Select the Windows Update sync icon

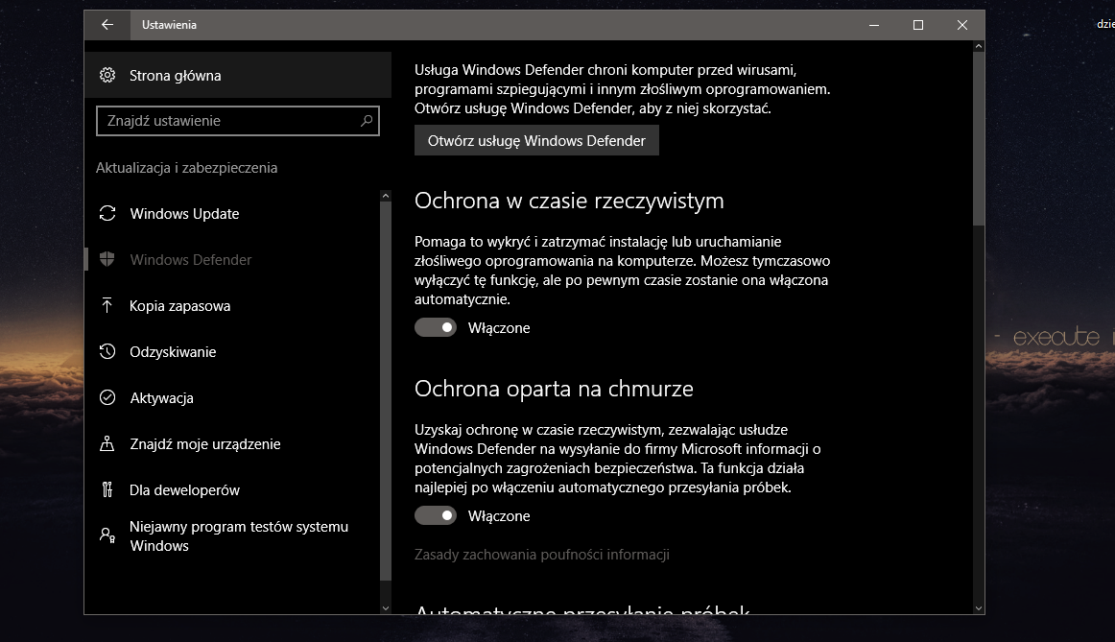pos(108,213)
